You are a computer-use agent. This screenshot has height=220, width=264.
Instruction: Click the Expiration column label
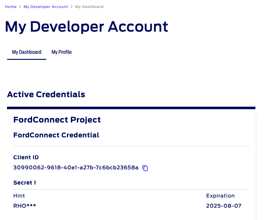pos(220,196)
